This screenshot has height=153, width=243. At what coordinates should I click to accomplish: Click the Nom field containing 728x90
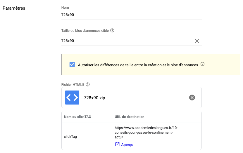131,15
